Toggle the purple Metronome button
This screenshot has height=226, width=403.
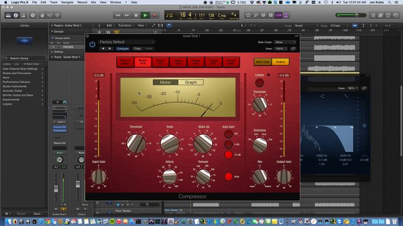(286, 15)
